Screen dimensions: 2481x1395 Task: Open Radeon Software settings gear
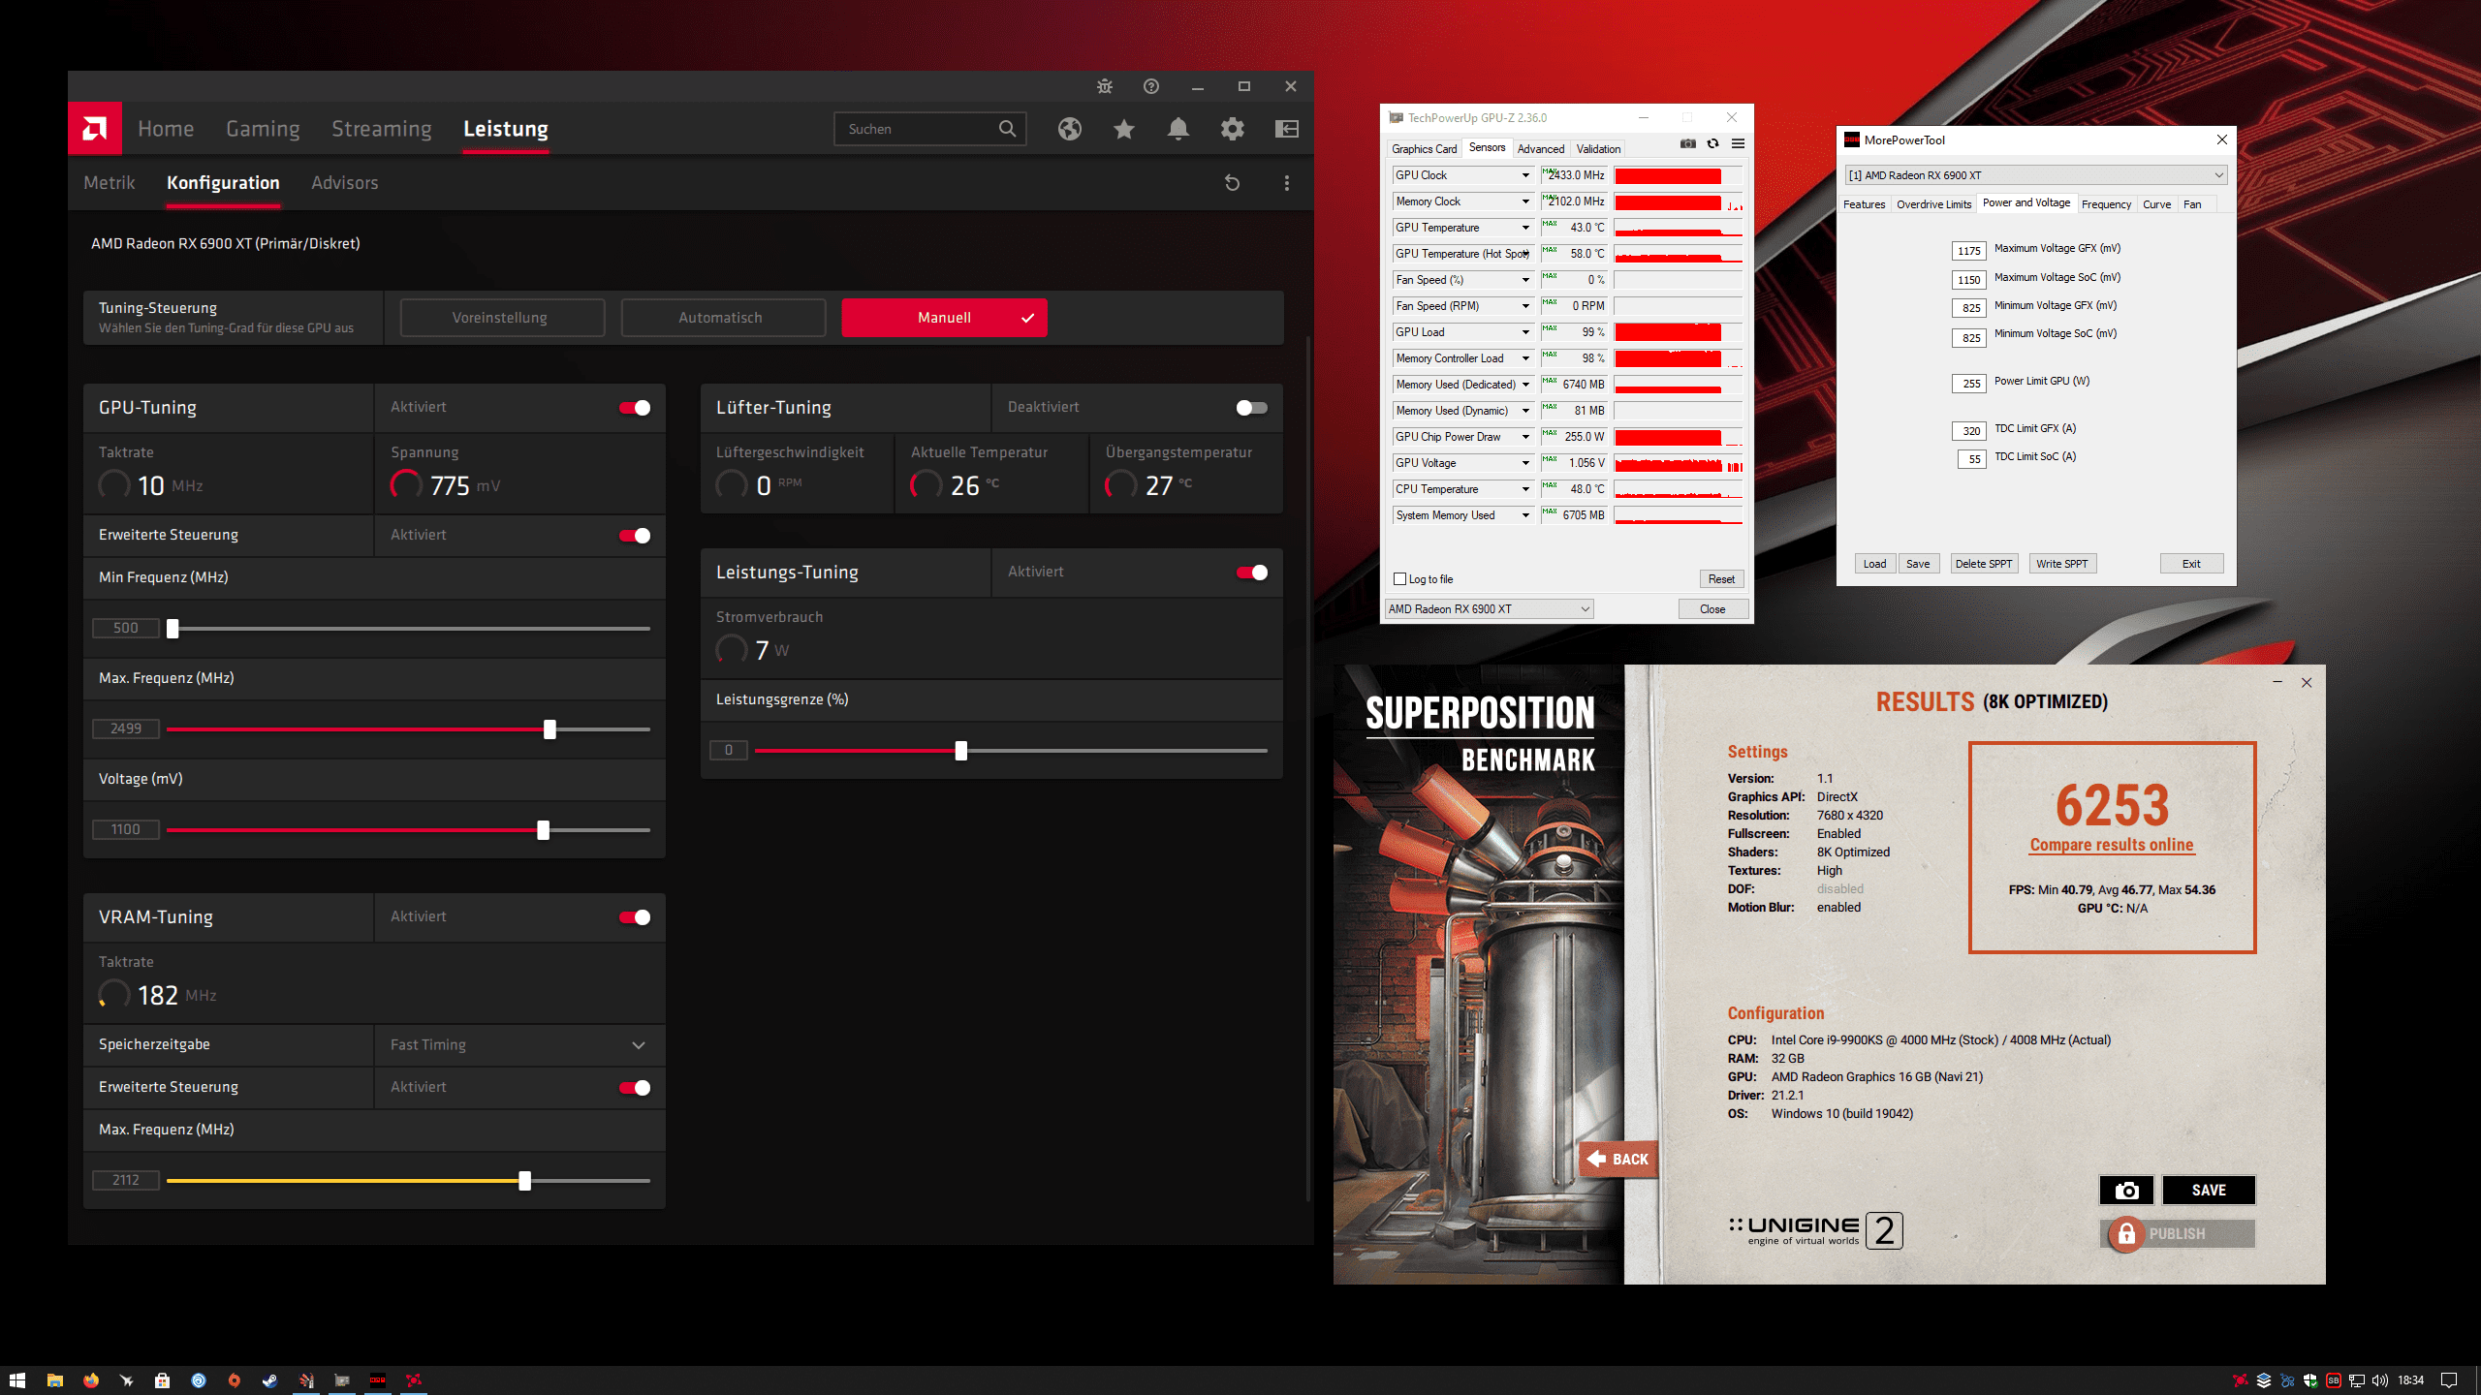(1232, 128)
